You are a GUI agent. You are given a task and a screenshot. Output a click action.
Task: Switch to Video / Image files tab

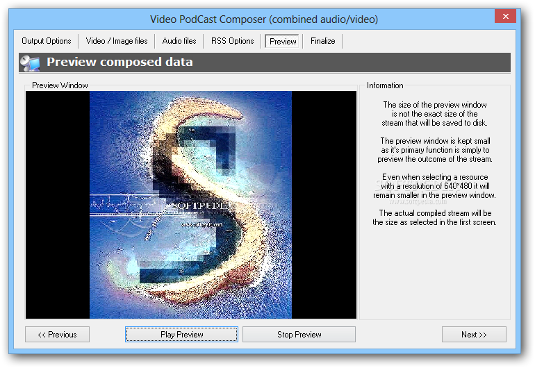tap(116, 41)
